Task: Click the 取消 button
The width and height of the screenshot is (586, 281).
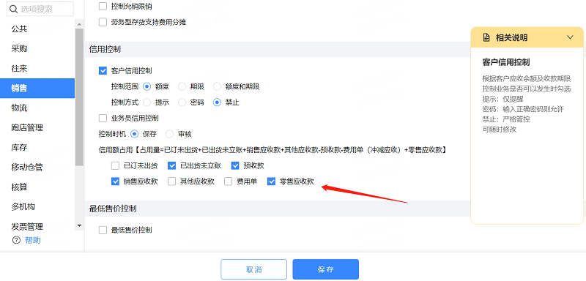Action: (x=253, y=269)
